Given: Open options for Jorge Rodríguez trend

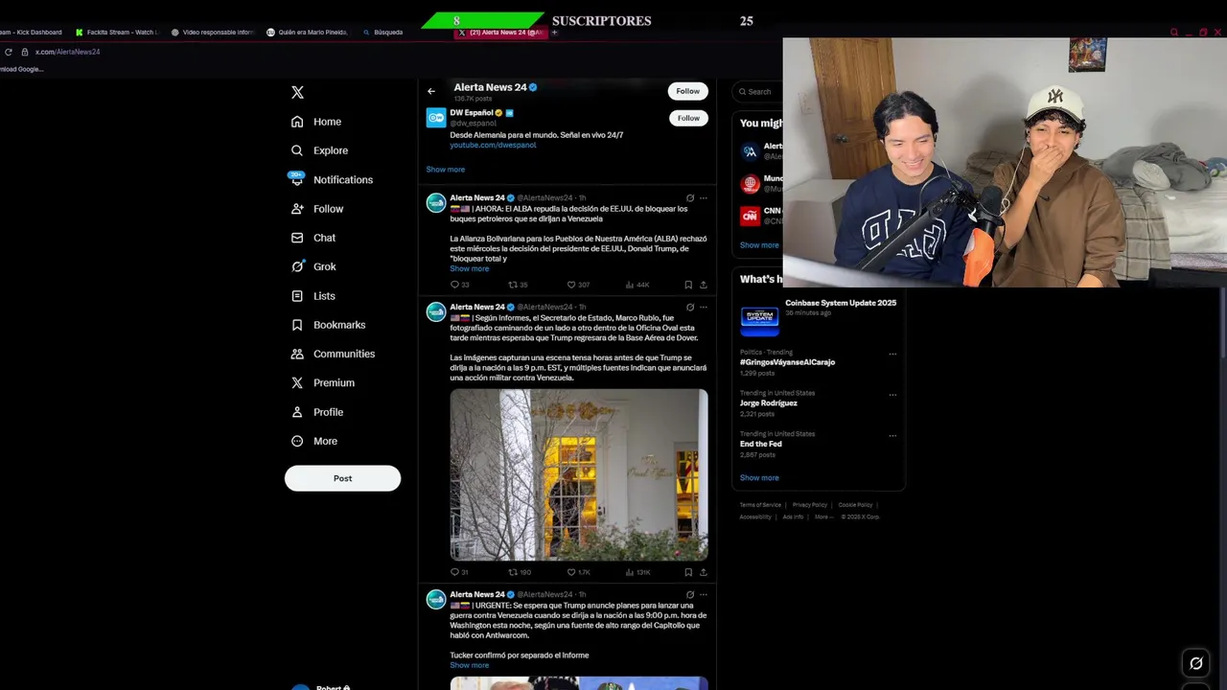Looking at the screenshot, I should 892,395.
